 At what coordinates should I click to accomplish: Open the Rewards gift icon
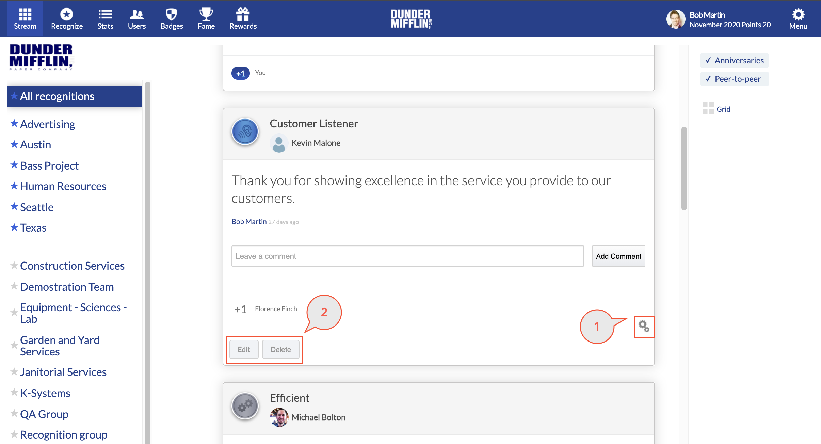(243, 15)
